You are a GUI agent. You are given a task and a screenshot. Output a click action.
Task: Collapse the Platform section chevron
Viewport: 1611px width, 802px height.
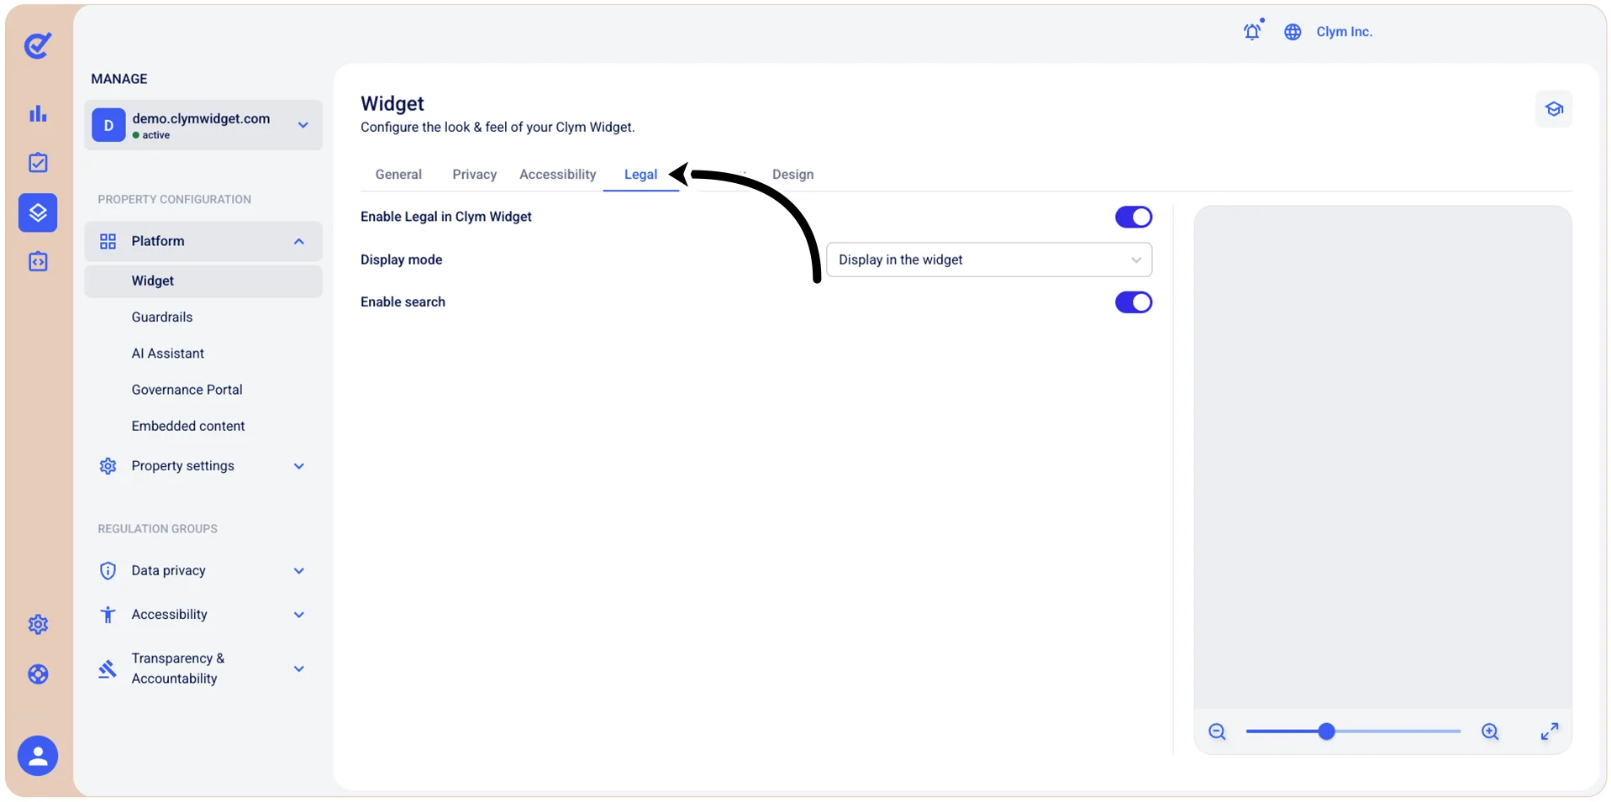pyautogui.click(x=298, y=242)
